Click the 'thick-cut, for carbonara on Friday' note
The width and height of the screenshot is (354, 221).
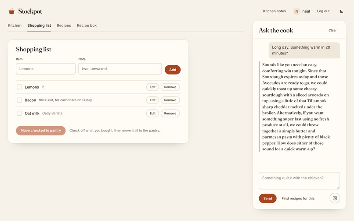[x=65, y=100]
